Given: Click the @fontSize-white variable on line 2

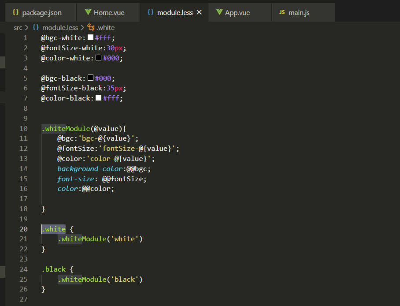Looking at the screenshot, I should 72,48.
